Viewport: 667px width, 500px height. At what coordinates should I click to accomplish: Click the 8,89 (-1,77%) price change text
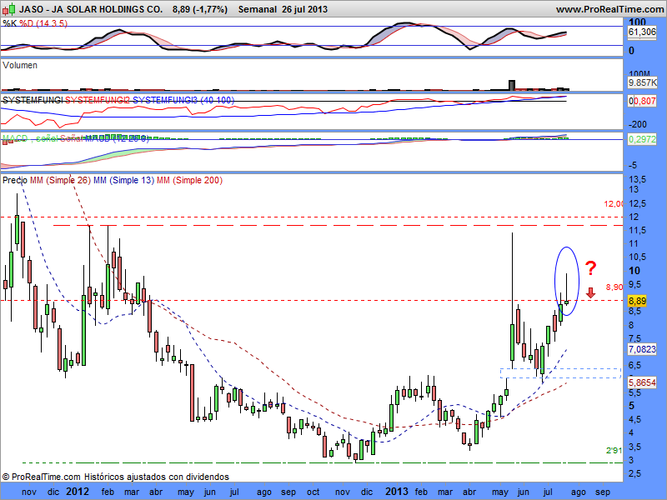pyautogui.click(x=200, y=9)
